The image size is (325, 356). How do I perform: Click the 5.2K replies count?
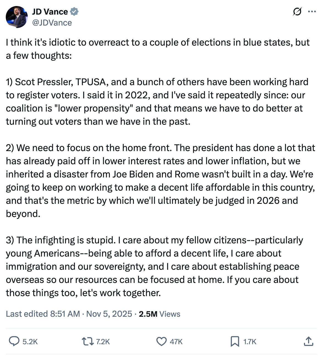[x=30, y=341]
